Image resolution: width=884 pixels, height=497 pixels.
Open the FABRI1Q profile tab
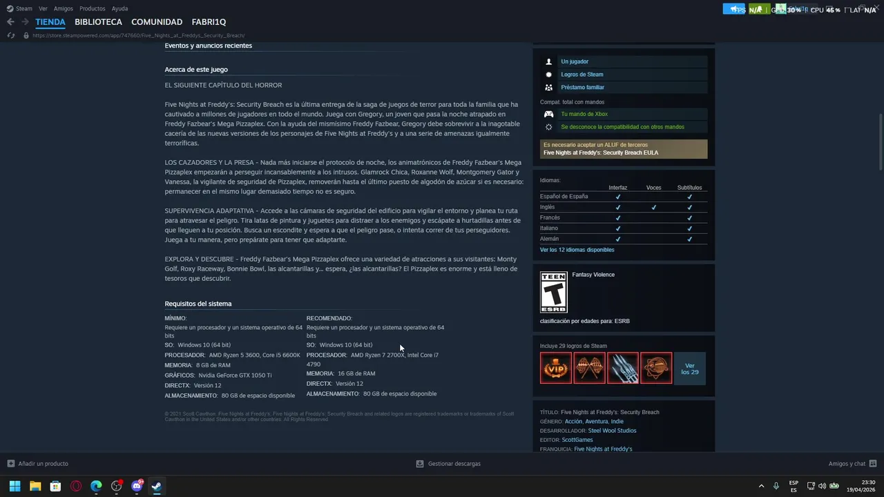(209, 22)
